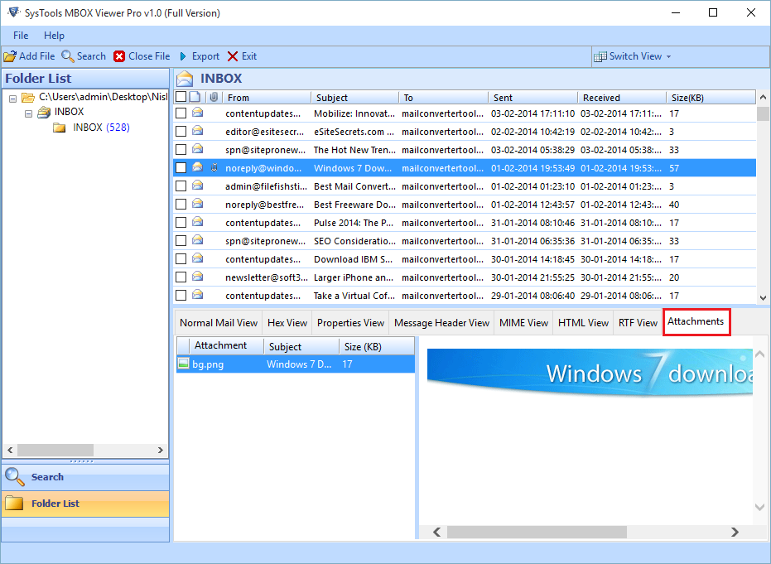
Task: Check the SEO Consideratio... email checkbox
Action: 181,240
